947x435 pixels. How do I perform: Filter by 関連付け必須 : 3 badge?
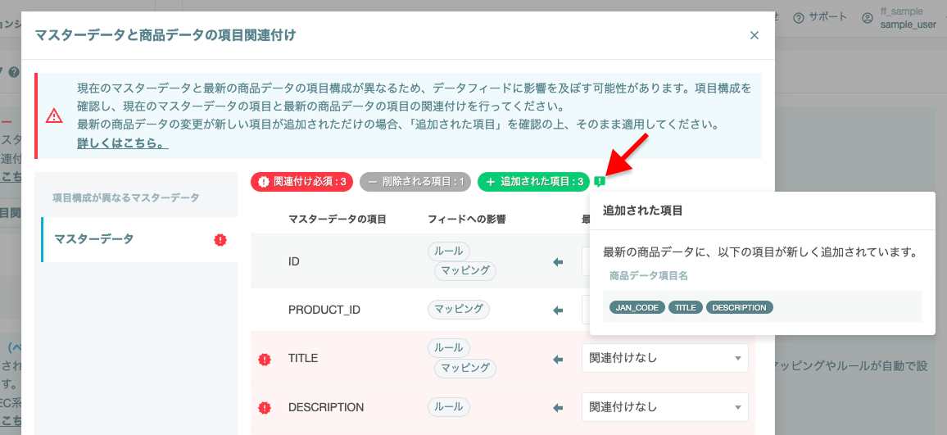[x=301, y=181]
